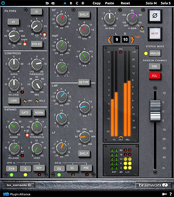Toggle the phase invert Ø button
This screenshot has height=197, width=174.
(155, 16)
